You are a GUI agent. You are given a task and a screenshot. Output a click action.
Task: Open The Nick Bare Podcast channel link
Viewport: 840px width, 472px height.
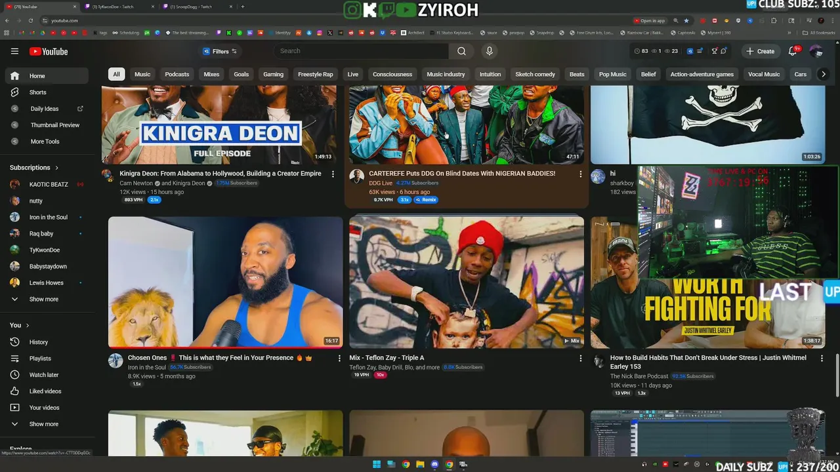pos(639,376)
